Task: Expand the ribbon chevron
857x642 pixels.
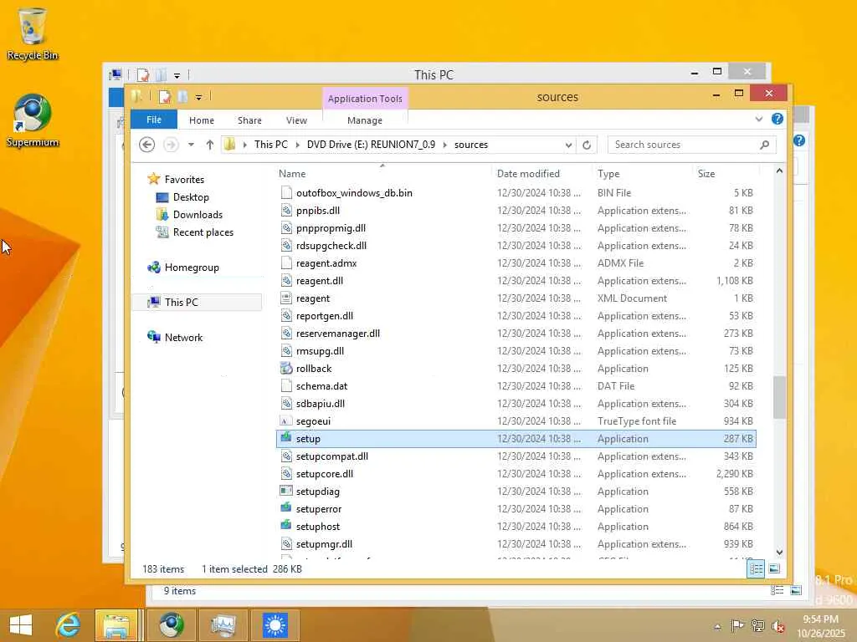Action: [758, 119]
